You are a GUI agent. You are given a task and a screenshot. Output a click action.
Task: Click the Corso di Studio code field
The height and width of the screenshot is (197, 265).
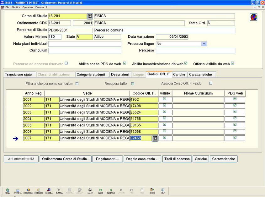[67, 16]
